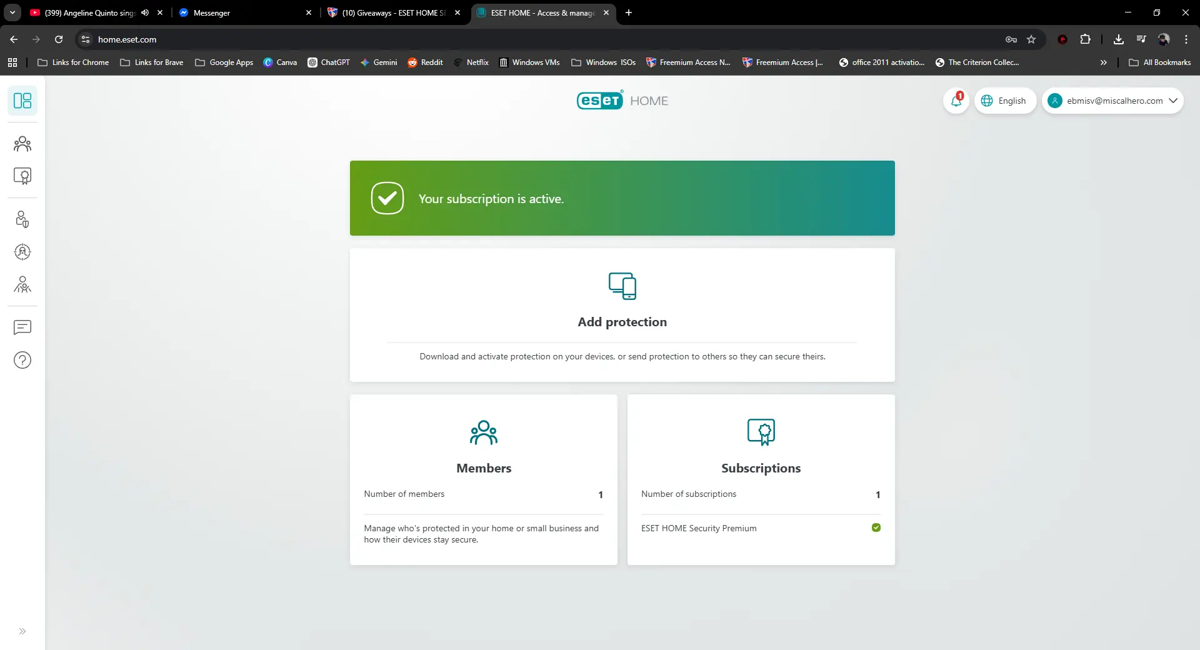Reload the current page
Screen dimensions: 1200x650
click(x=59, y=39)
